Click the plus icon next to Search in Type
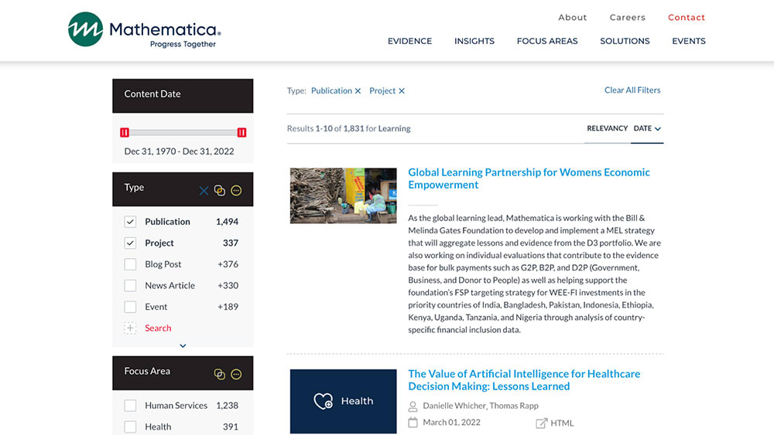 click(130, 328)
